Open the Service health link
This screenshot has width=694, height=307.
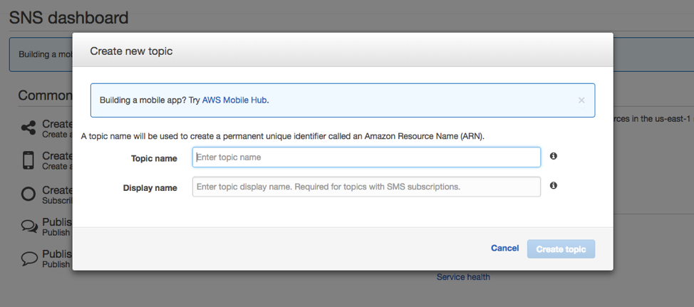coord(463,277)
